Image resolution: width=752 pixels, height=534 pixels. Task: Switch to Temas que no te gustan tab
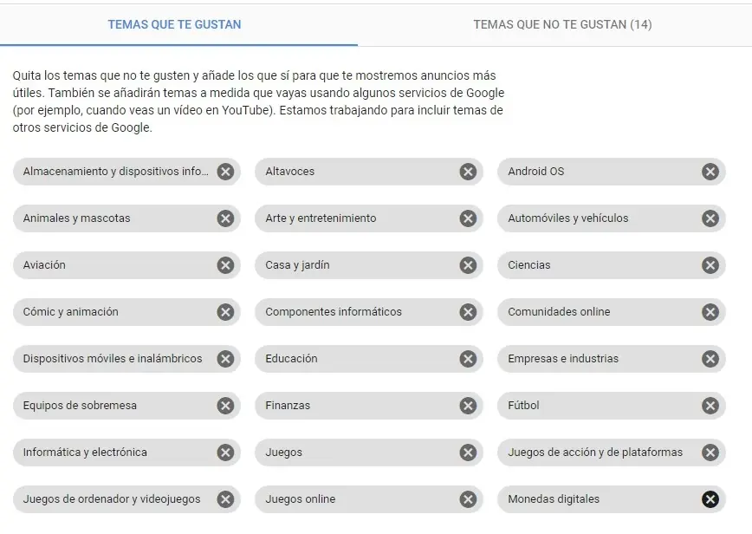point(562,24)
